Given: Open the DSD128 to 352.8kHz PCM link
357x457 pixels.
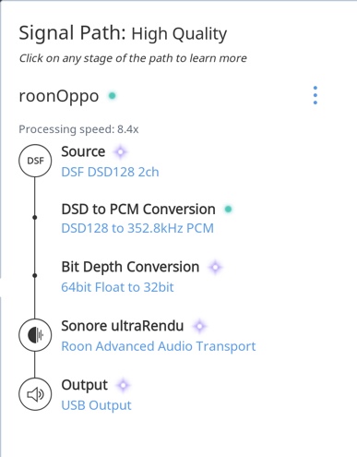Looking at the screenshot, I should pyautogui.click(x=137, y=228).
